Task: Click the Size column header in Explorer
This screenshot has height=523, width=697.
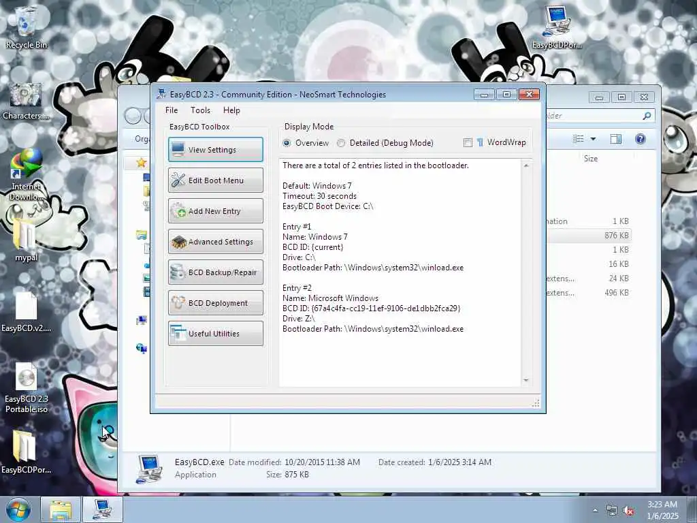Action: coord(591,159)
